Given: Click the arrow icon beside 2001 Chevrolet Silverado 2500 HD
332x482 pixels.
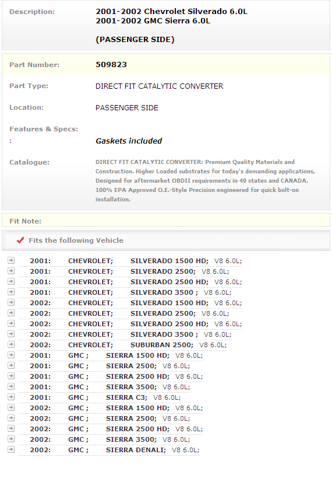Looking at the screenshot, I should coord(11,281).
